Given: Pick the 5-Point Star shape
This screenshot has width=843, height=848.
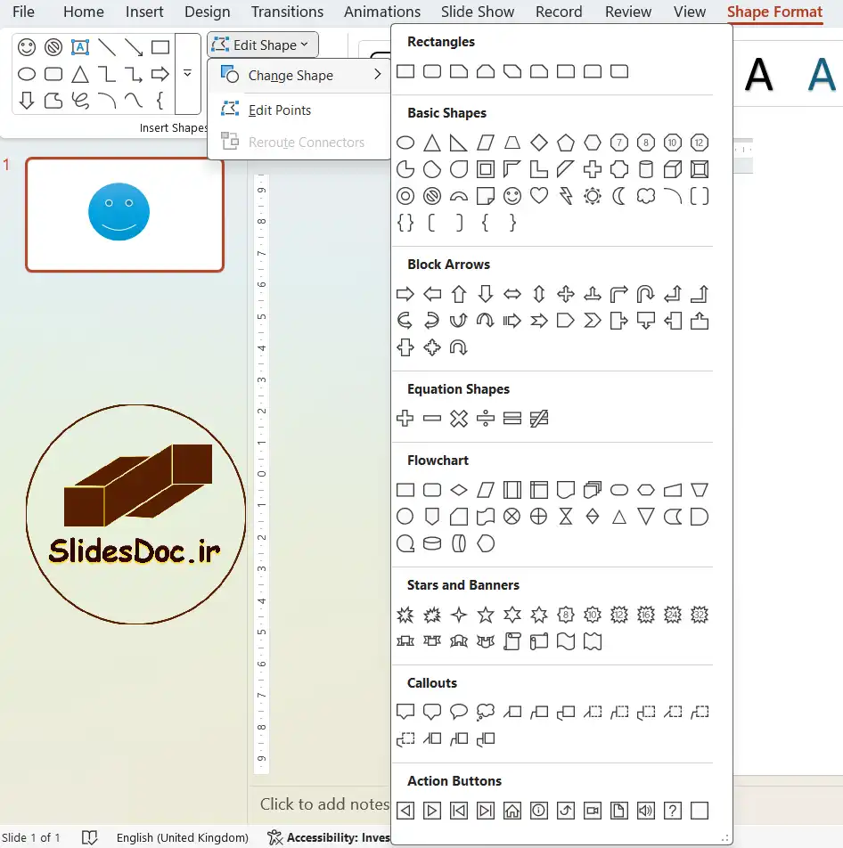Looking at the screenshot, I should [x=485, y=615].
